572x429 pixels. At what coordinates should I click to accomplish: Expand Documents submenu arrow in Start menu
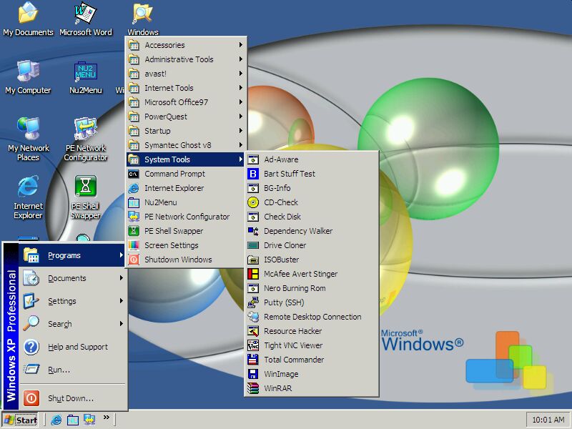click(122, 278)
